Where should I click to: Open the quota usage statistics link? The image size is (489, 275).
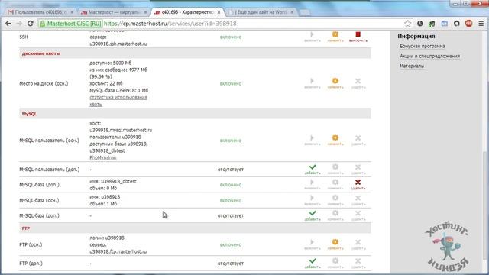tap(118, 101)
